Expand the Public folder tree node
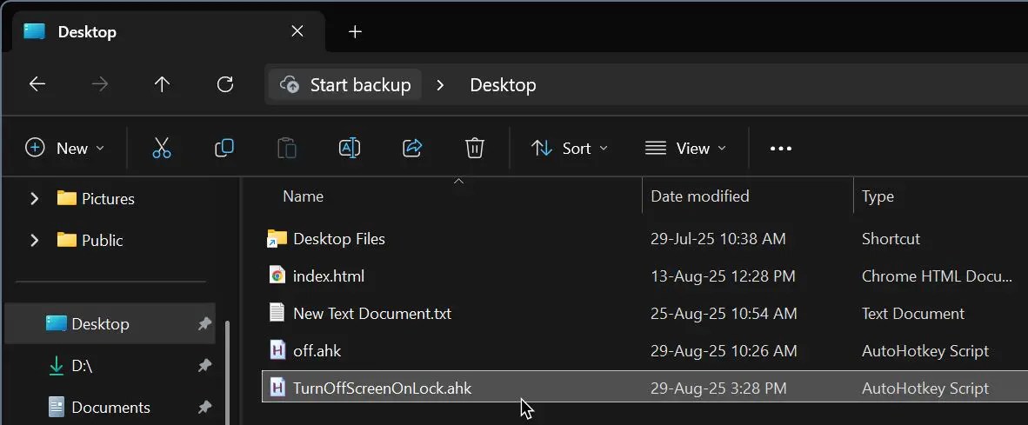1028x425 pixels. coord(34,241)
